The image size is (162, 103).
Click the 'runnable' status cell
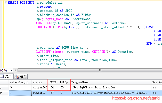coord(40,93)
